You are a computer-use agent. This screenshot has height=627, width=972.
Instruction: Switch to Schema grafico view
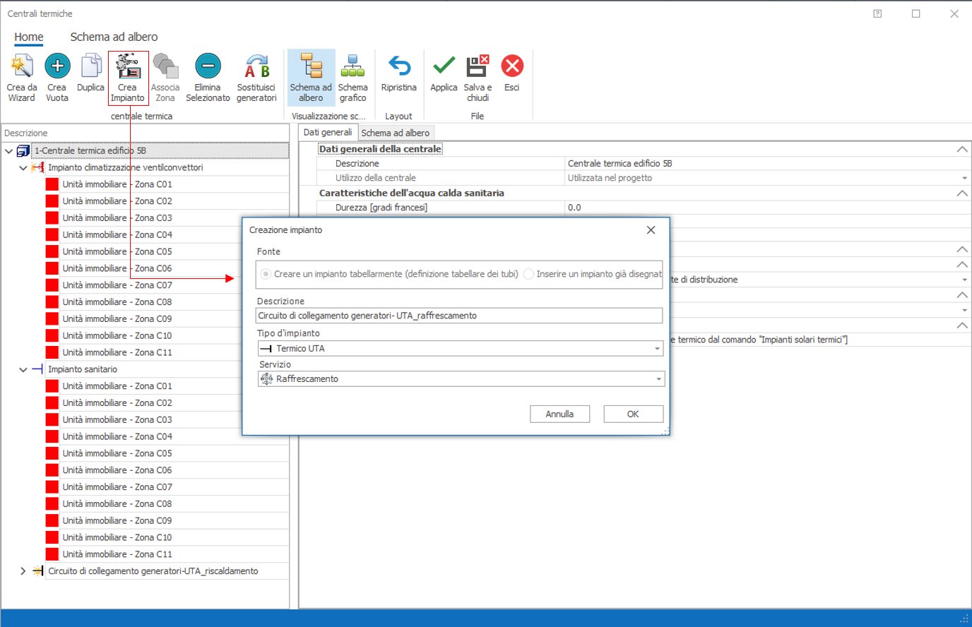pos(352,67)
